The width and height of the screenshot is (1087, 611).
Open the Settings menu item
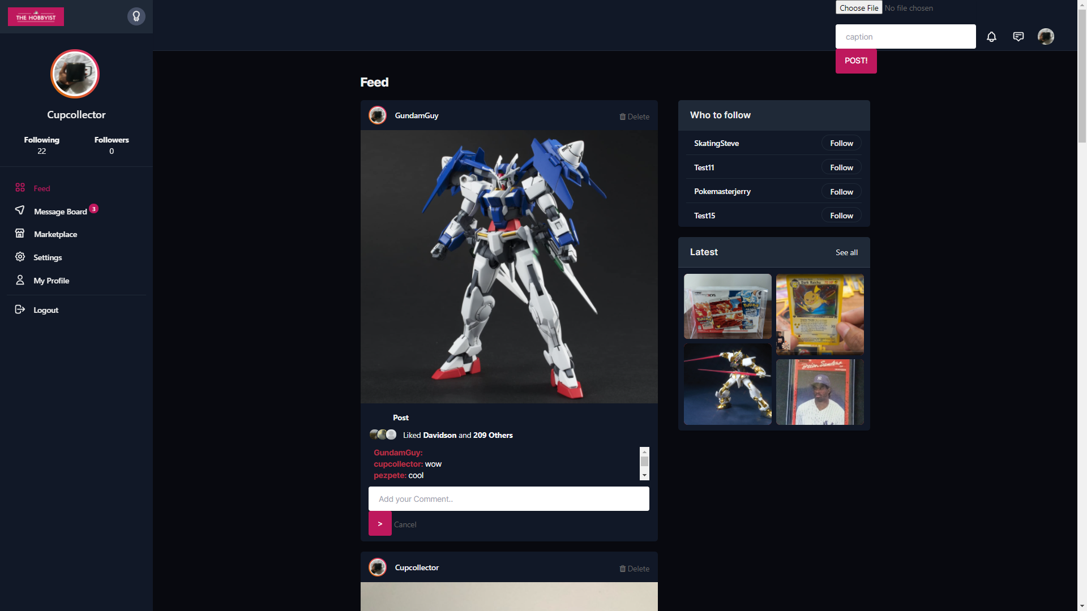tap(48, 257)
